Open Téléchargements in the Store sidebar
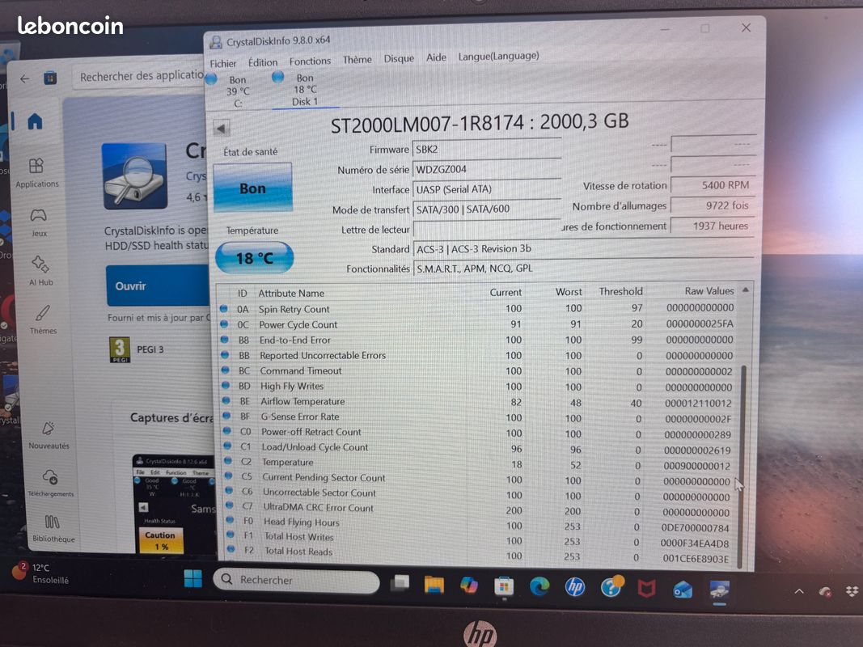Image resolution: width=863 pixels, height=647 pixels. click(51, 482)
